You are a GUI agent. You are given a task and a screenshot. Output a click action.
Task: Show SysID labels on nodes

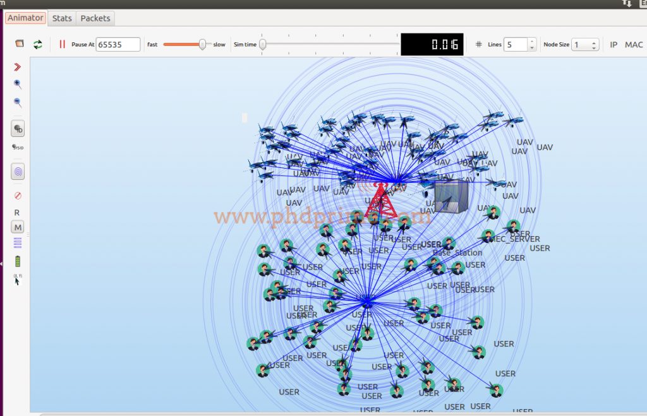pyautogui.click(x=17, y=146)
